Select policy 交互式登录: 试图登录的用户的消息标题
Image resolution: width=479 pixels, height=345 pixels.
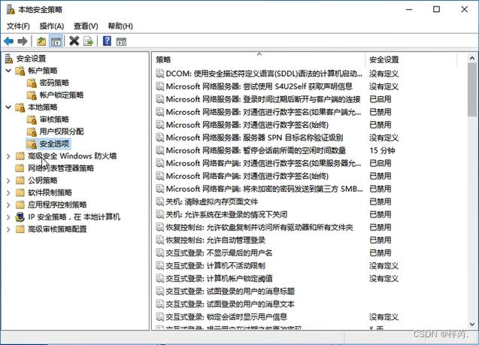pos(230,292)
